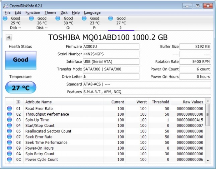The height and width of the screenshot is (169, 216).
Task: Select the Seek Time Performance attribute
Action: (46, 143)
